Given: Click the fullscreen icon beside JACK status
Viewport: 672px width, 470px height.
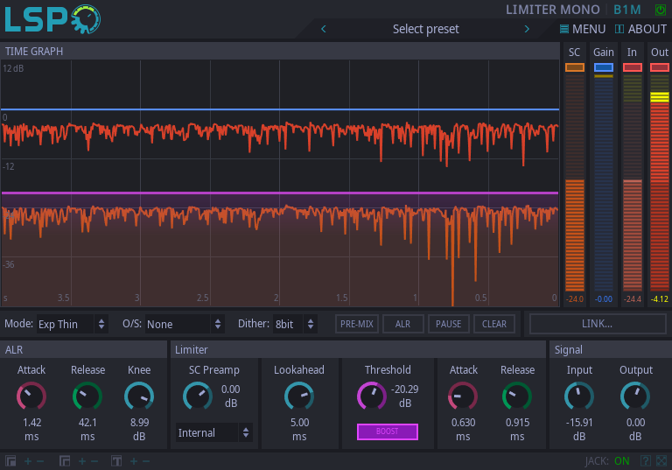Looking at the screenshot, I should (x=661, y=460).
